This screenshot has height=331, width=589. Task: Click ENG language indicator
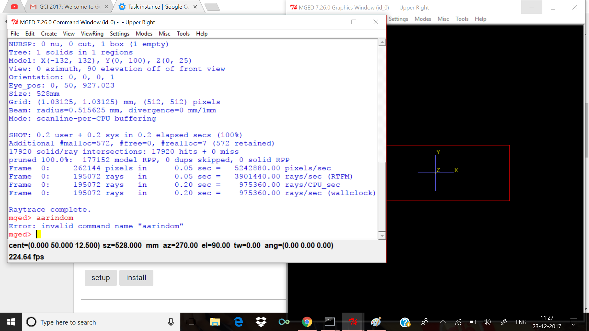click(x=521, y=322)
